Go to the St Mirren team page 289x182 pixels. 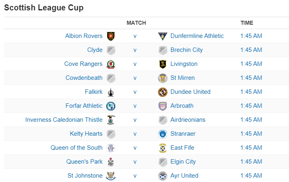[182, 78]
